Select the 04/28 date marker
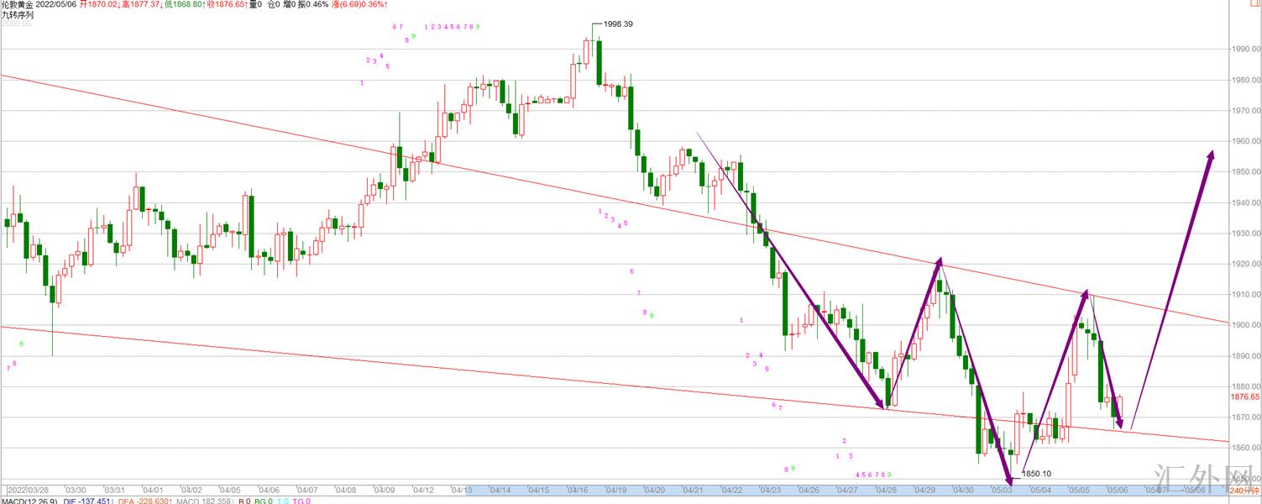This screenshot has width=1262, height=504. pyautogui.click(x=886, y=490)
